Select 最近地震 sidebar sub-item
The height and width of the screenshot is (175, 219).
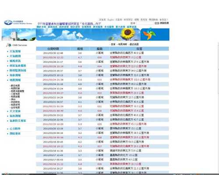tap(15, 86)
